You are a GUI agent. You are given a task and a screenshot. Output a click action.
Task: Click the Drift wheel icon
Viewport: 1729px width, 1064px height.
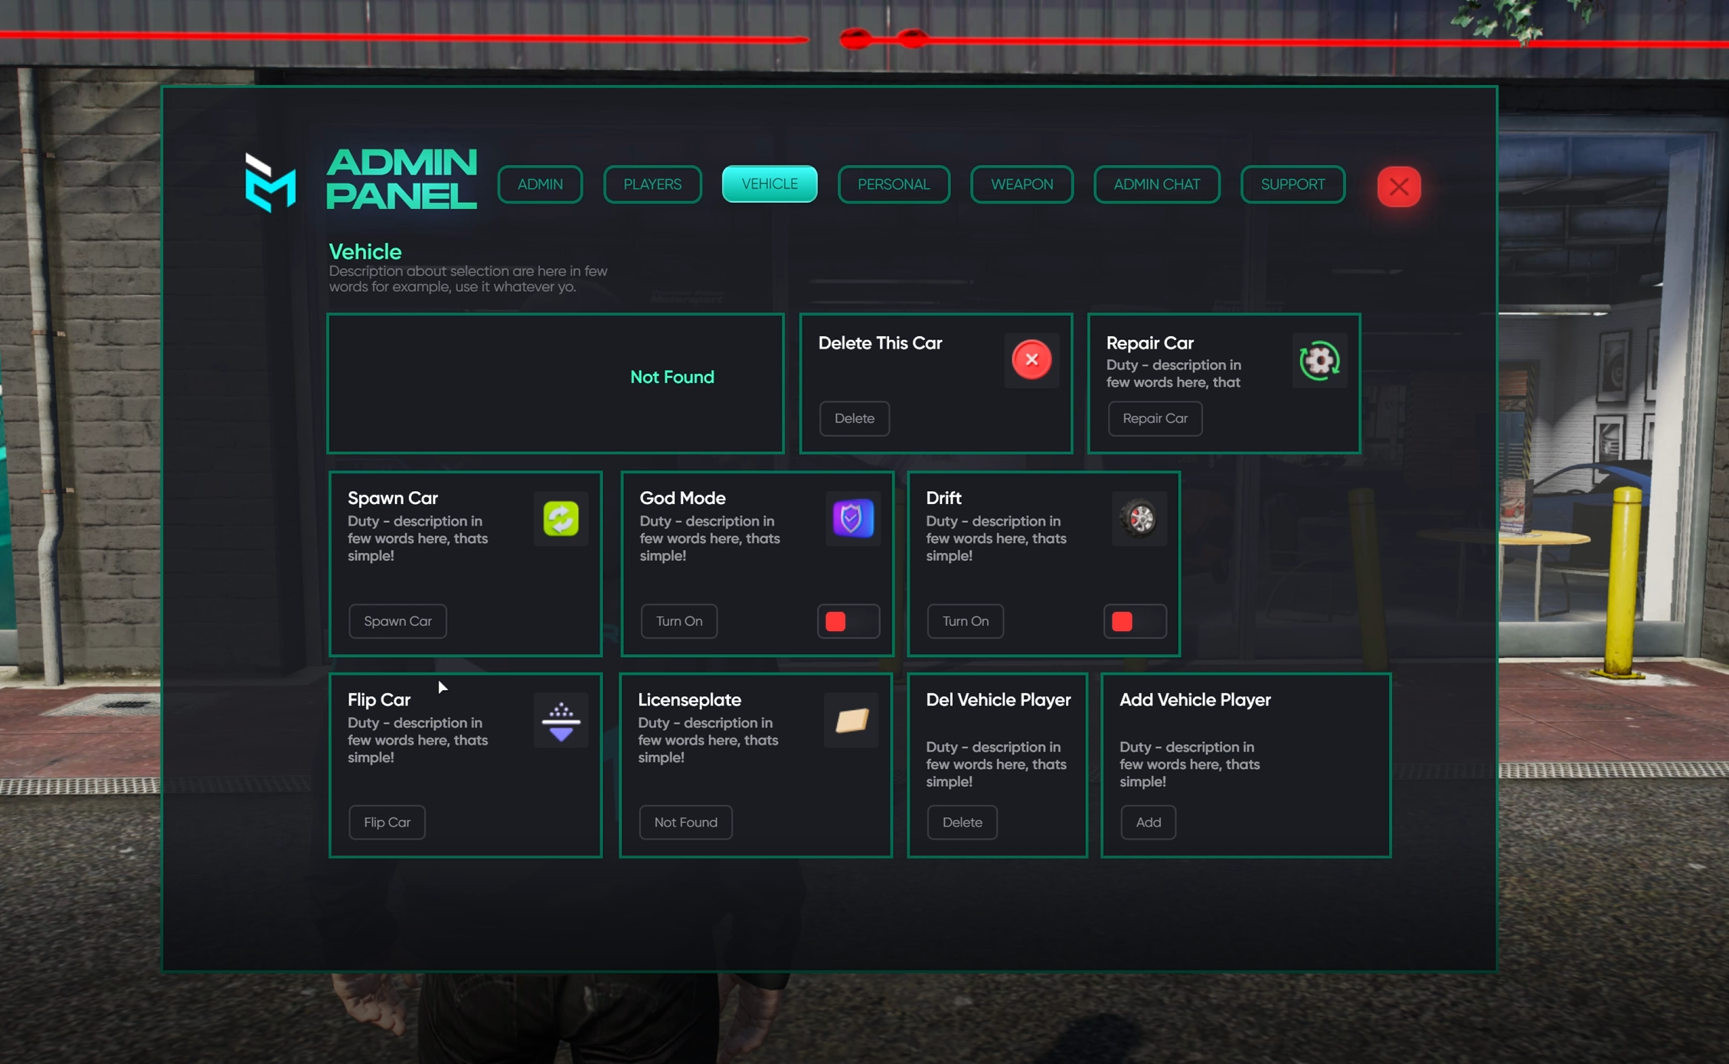tap(1139, 519)
